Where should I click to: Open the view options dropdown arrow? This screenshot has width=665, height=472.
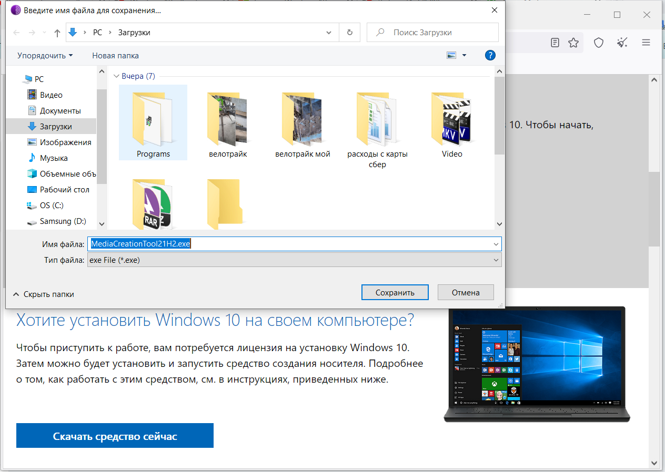464,55
